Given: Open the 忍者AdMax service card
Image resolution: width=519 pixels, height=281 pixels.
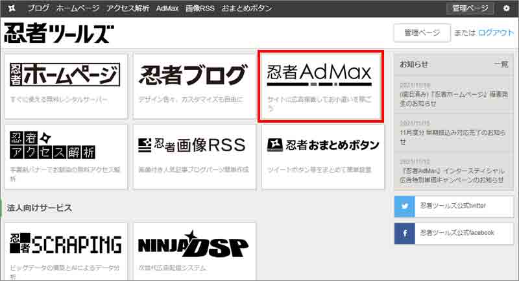Looking at the screenshot, I should coord(320,86).
